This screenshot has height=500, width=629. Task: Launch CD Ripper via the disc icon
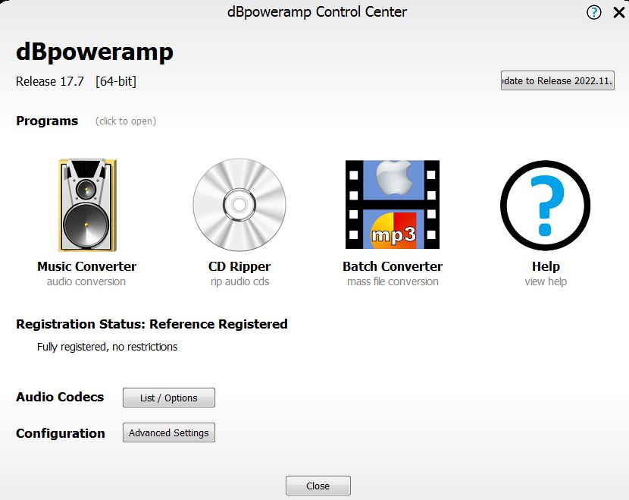(x=239, y=205)
